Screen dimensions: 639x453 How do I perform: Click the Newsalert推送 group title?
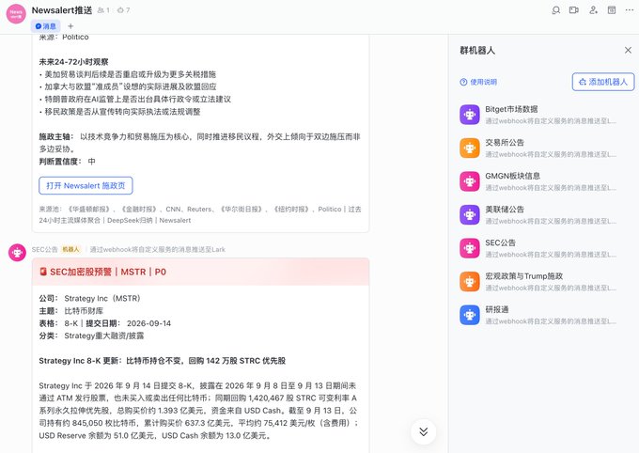62,10
